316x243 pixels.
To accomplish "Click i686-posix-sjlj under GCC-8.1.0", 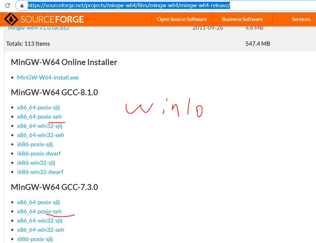I will tap(35, 144).
